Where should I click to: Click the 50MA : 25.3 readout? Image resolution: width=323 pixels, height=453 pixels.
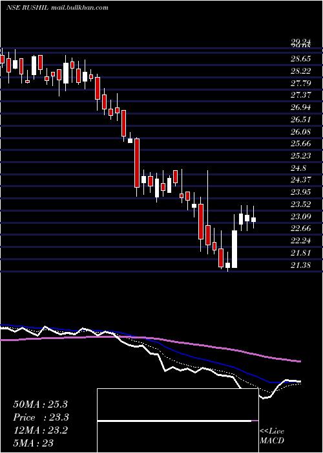40,404
